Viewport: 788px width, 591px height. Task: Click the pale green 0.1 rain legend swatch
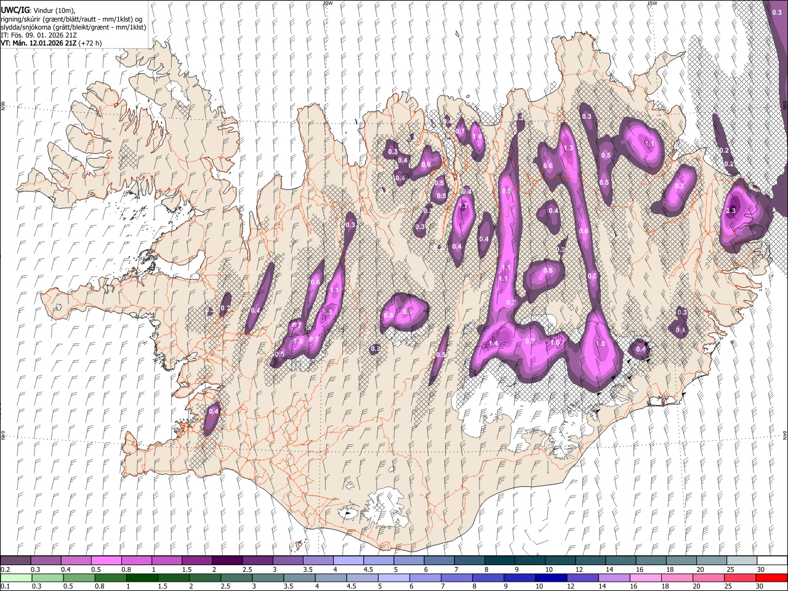pos(15,577)
